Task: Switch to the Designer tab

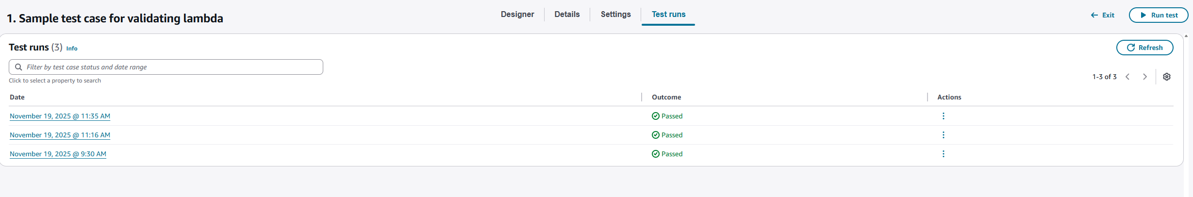Action: click(517, 15)
